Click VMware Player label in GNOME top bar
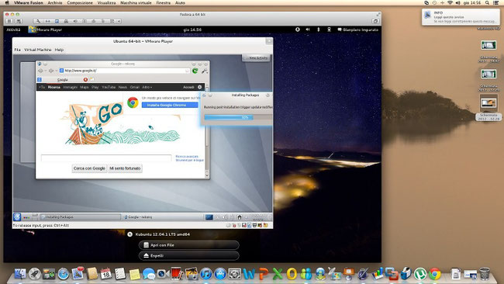 [49, 29]
